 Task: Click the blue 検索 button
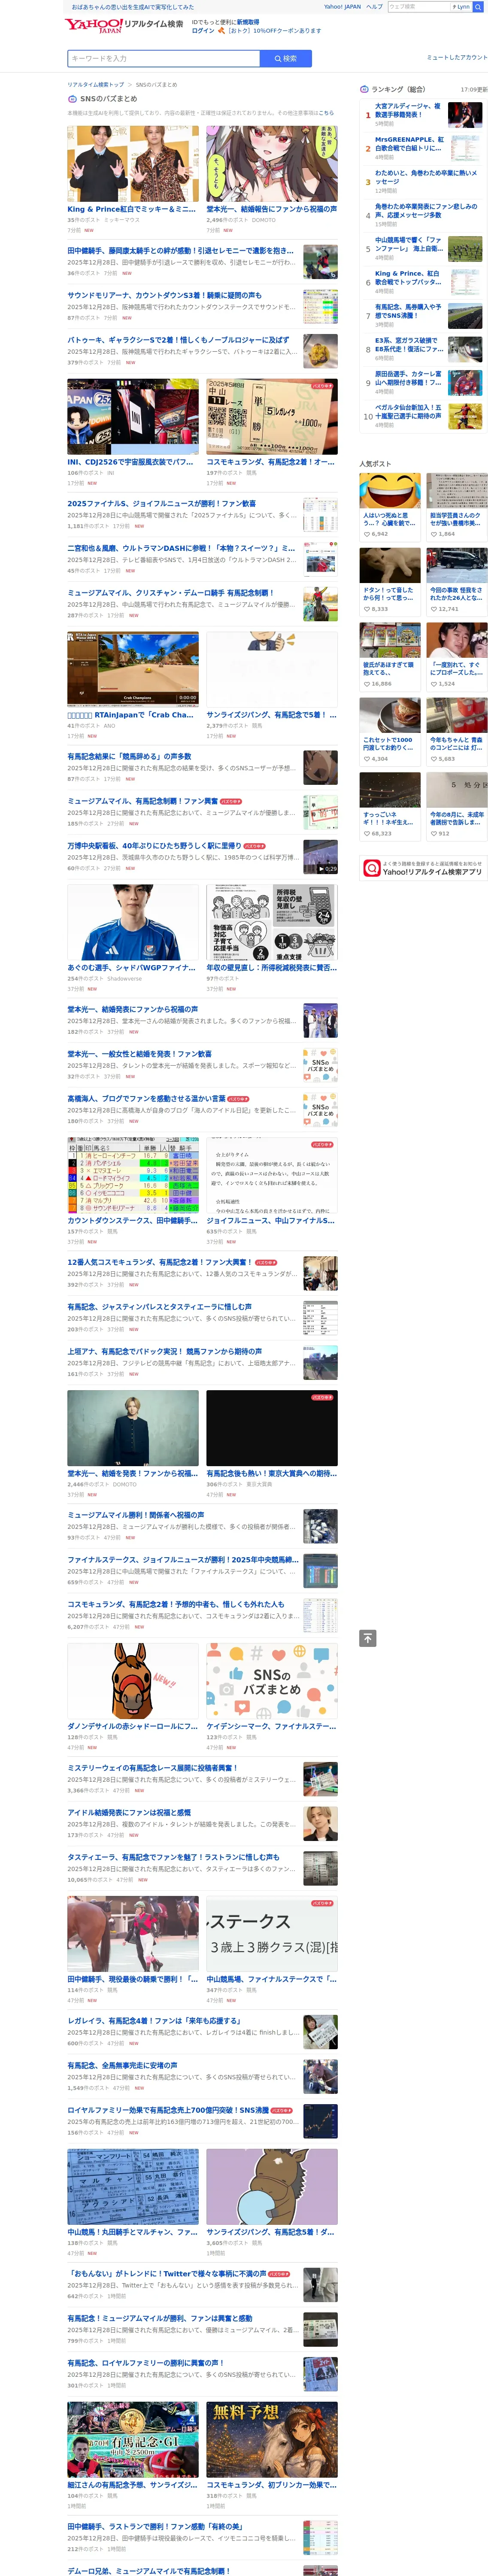pos(286,58)
